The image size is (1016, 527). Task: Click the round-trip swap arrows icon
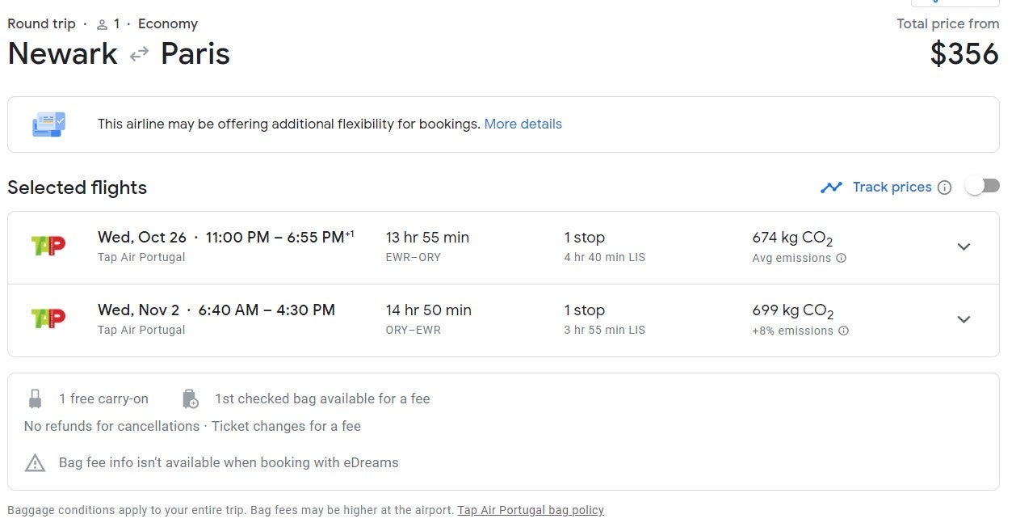(x=139, y=54)
